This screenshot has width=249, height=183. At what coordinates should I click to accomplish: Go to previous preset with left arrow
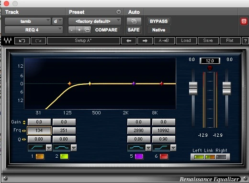tap(129, 41)
